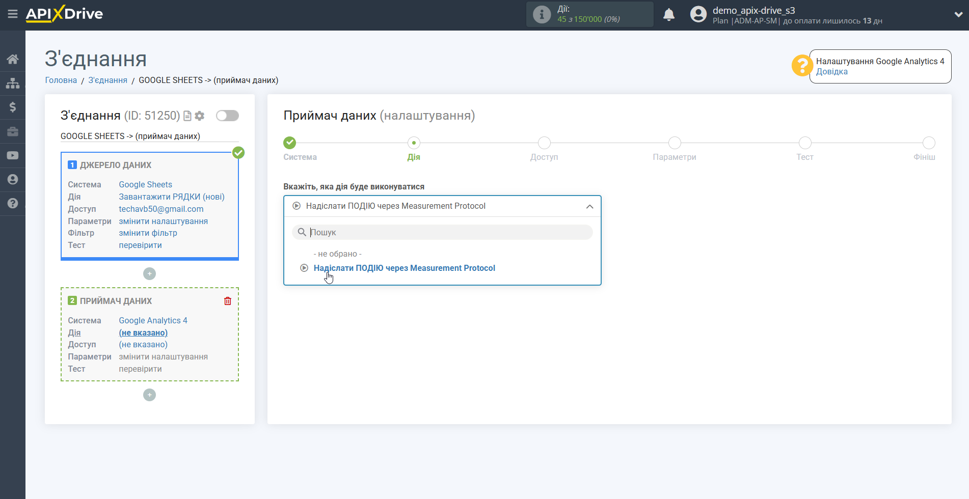Toggle the connection on/off switch
The image size is (969, 499).
coord(227,116)
